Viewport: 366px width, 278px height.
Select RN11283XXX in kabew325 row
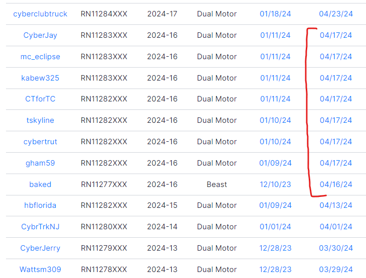click(104, 78)
